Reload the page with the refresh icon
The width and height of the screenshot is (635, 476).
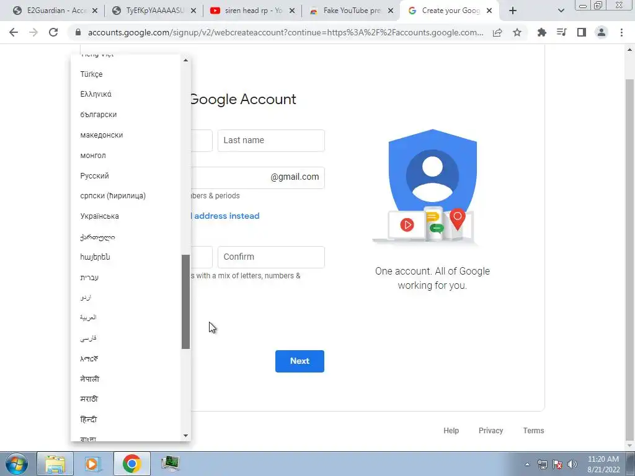[53, 32]
